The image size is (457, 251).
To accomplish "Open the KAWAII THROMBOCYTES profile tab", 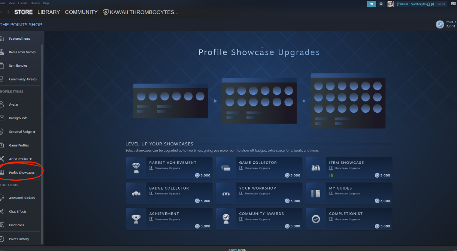I will (x=141, y=12).
